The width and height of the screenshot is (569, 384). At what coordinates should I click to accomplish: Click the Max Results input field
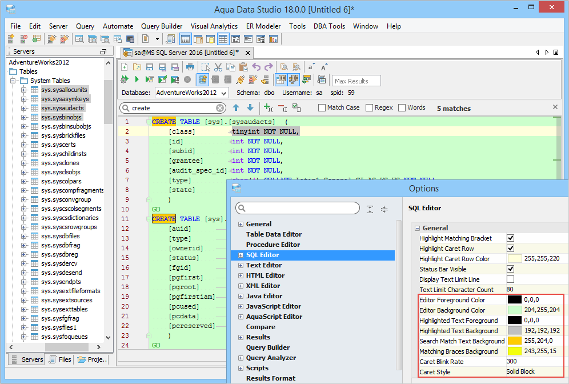point(356,81)
